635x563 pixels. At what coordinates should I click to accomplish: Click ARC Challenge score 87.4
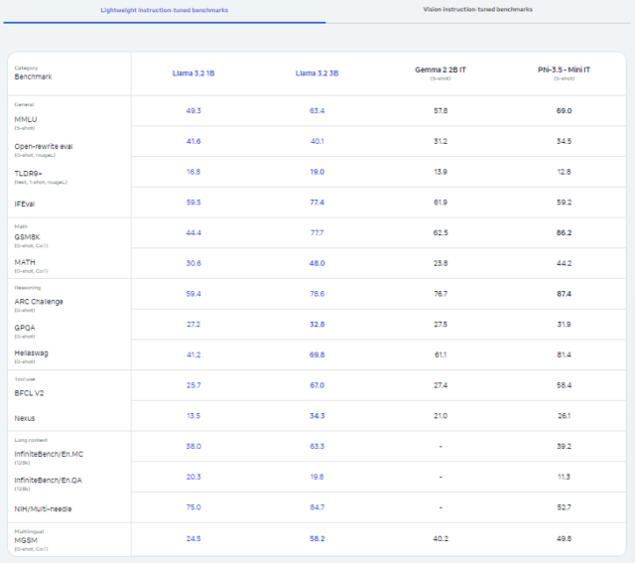pyautogui.click(x=564, y=294)
